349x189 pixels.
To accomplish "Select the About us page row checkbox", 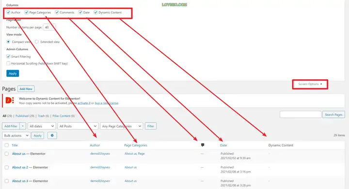I will (x=7, y=154).
